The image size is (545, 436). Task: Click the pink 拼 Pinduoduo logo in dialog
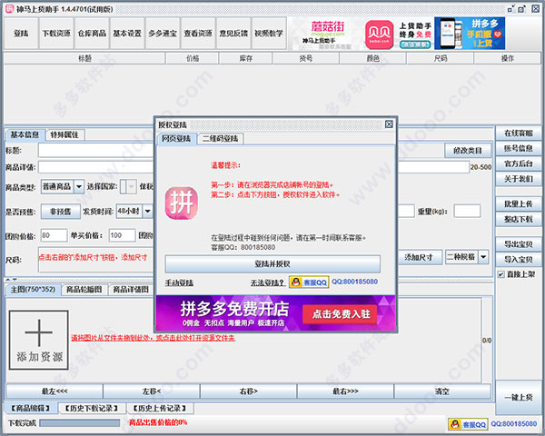pos(182,203)
